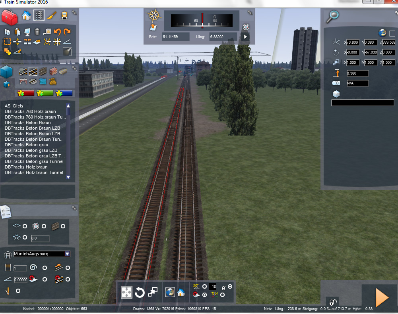Open the red toolbox main menu
The height and width of the screenshot is (314, 398).
pyautogui.click(x=10, y=17)
